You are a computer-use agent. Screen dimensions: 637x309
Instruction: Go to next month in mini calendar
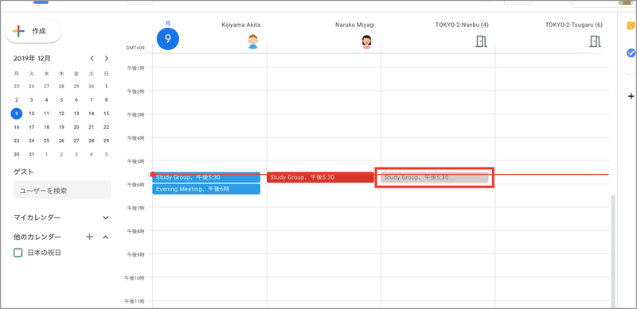pyautogui.click(x=107, y=59)
